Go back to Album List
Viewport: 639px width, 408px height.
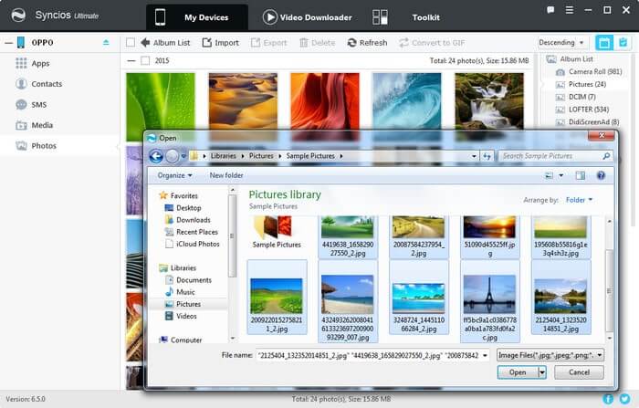point(165,42)
